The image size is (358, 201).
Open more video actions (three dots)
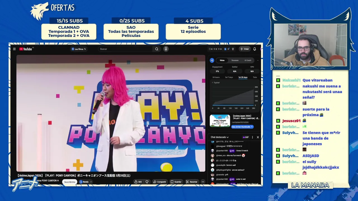click(x=203, y=182)
